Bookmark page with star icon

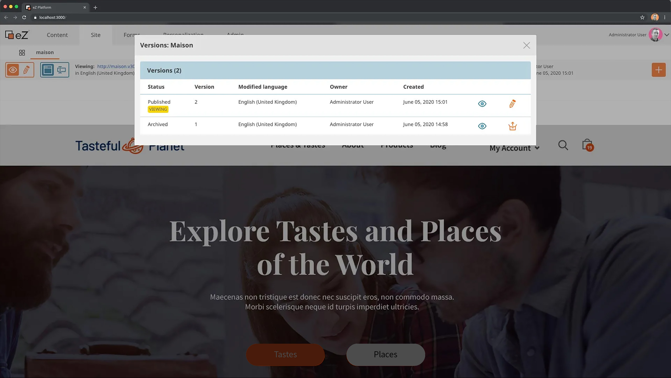pyautogui.click(x=642, y=17)
